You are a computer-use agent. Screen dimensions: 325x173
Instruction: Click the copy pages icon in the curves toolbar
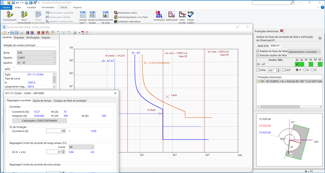pyautogui.click(x=88, y=33)
